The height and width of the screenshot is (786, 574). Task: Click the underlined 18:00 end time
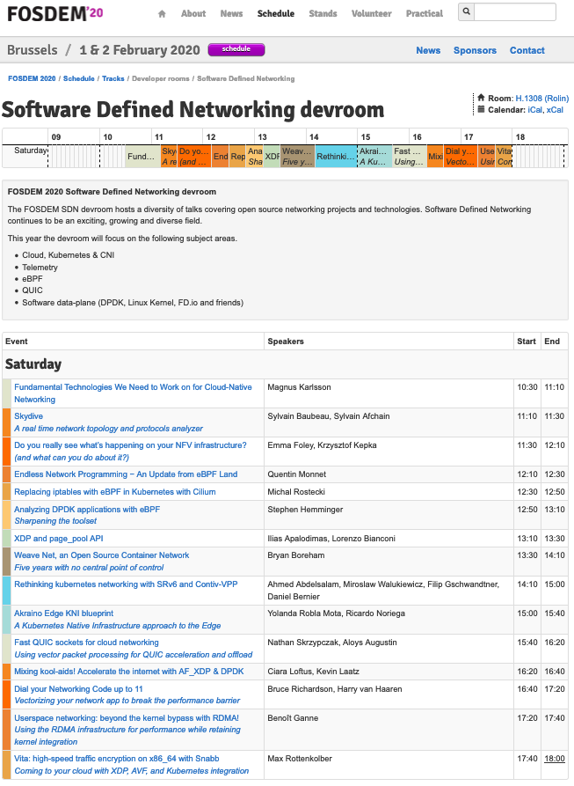click(555, 759)
